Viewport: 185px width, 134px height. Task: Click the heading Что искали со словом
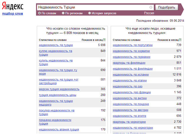(76, 31)
